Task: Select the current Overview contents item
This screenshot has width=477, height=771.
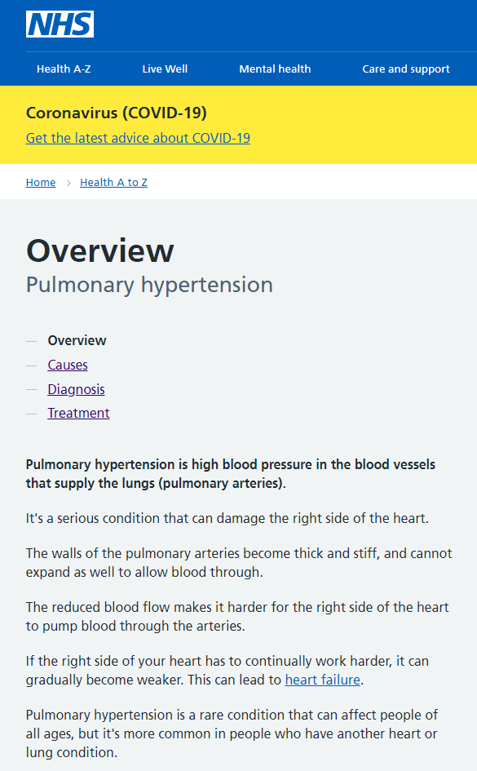Action: click(77, 340)
